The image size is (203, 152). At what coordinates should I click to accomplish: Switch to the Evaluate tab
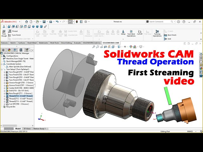77,43
